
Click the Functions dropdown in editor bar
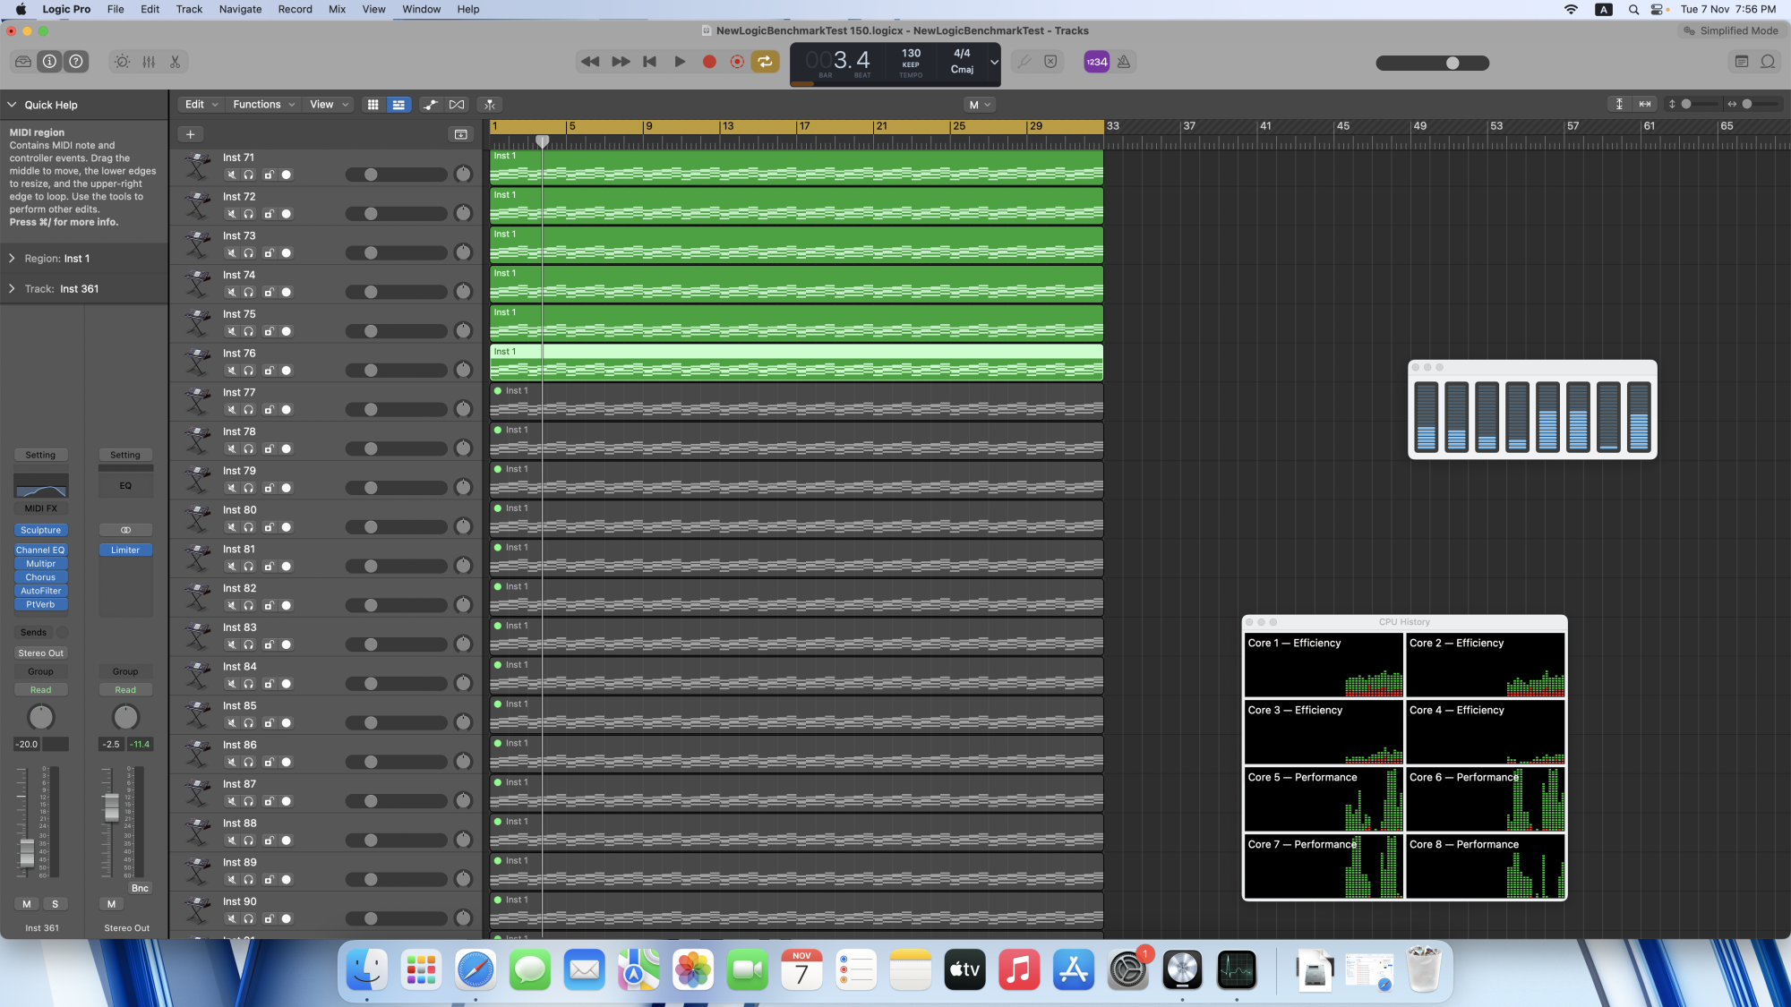257,105
